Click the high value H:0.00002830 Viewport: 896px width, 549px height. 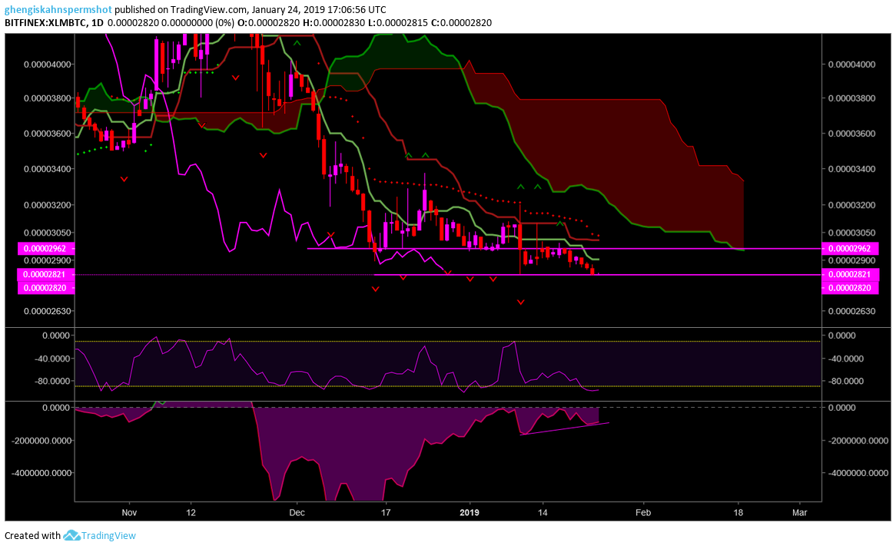[x=334, y=23]
